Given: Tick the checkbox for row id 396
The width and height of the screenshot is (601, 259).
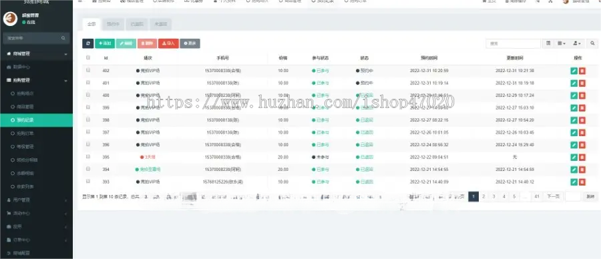Looking at the screenshot, I should pyautogui.click(x=88, y=144).
